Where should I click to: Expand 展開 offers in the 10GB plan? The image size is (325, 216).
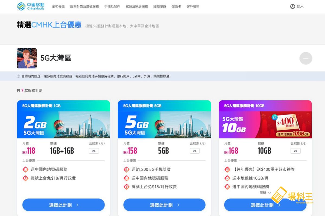tap(265, 193)
